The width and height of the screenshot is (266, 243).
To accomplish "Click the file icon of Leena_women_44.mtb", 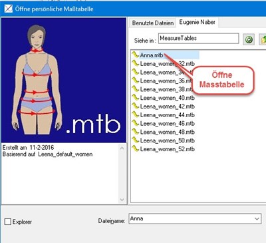I will [x=135, y=115].
